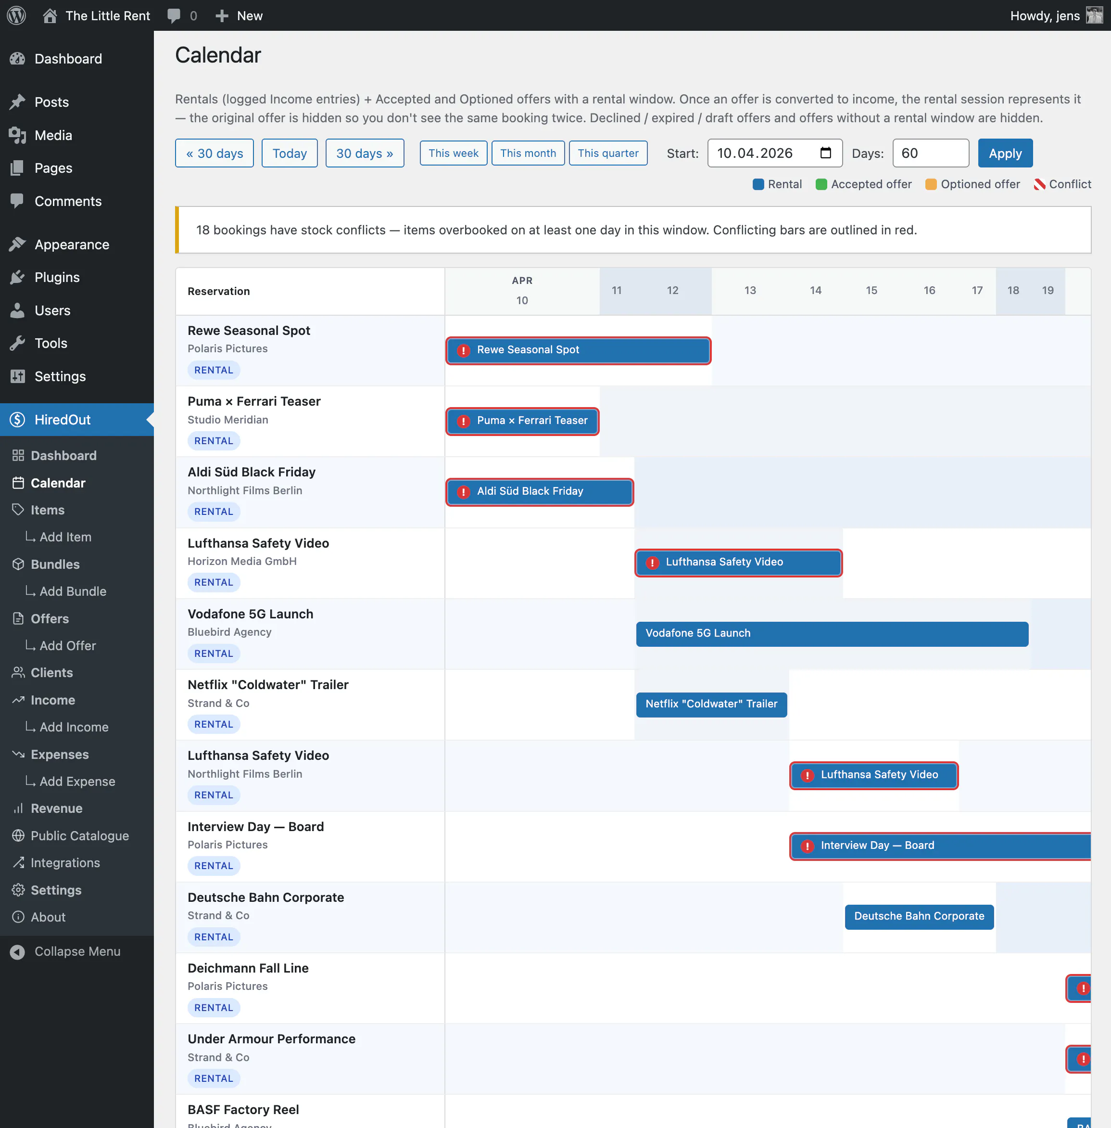Go back with the « 30 days button

click(214, 153)
